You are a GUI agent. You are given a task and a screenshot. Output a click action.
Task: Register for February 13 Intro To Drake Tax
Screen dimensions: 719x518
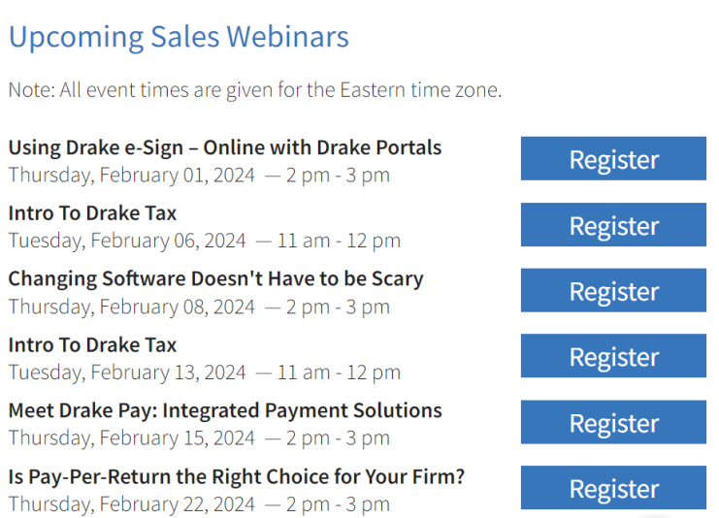click(613, 357)
